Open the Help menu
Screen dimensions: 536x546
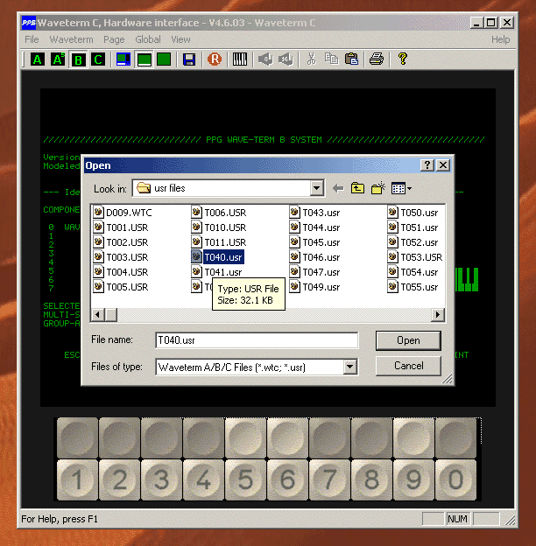coord(500,39)
